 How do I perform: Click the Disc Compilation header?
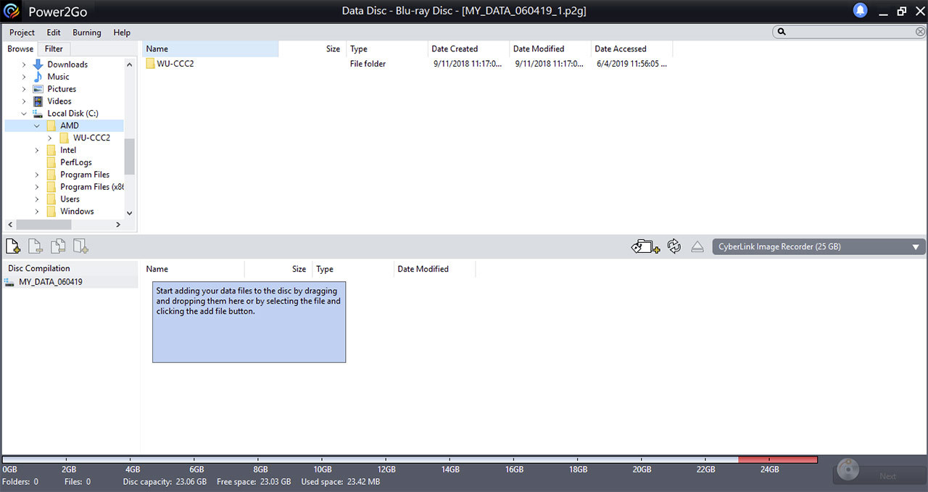[x=39, y=269]
